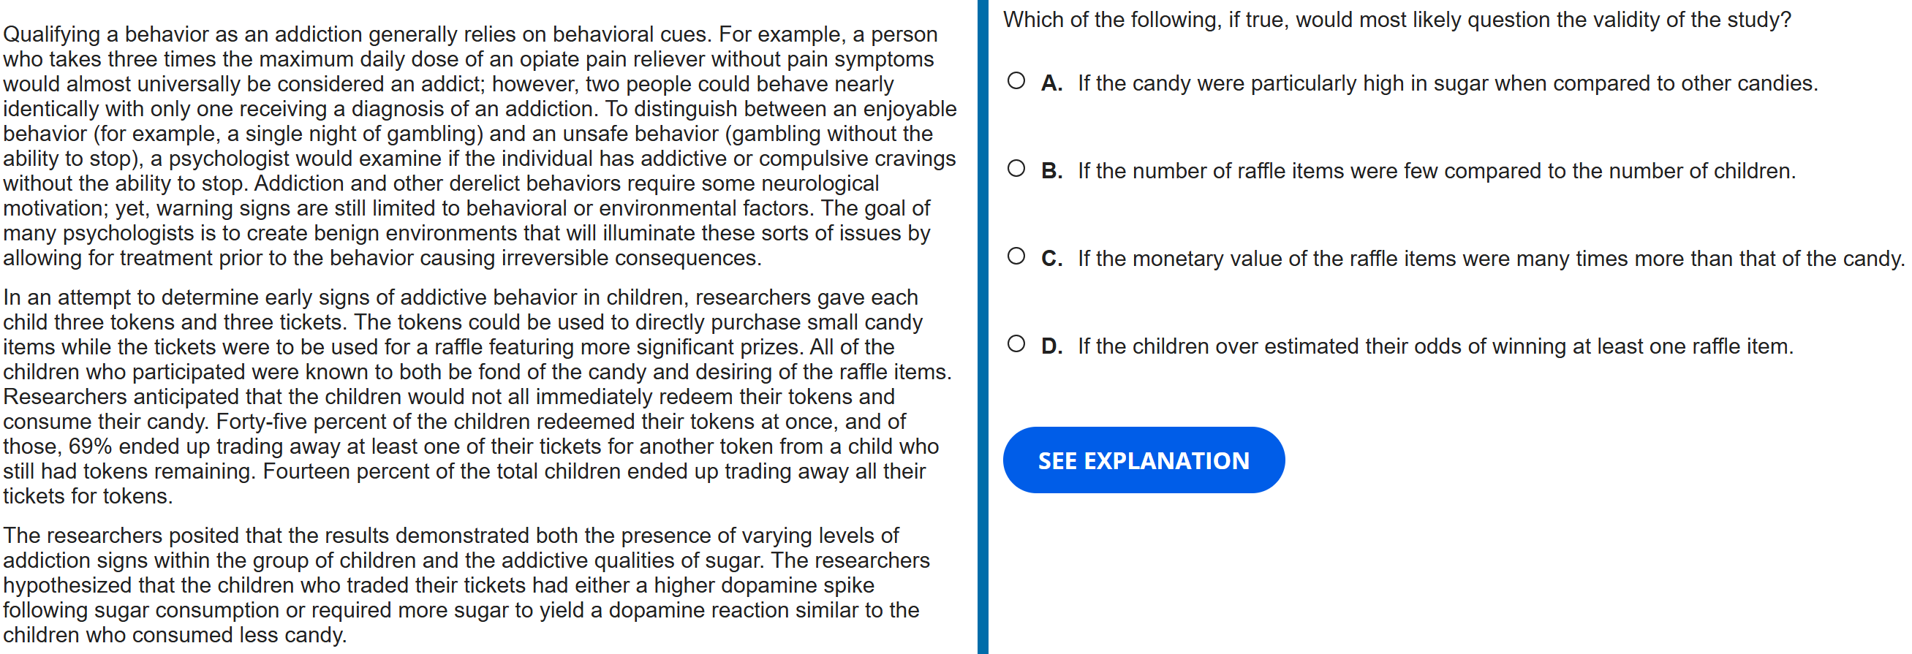Click the bold letter C label
This screenshot has height=654, width=1912.
[x=1051, y=259]
